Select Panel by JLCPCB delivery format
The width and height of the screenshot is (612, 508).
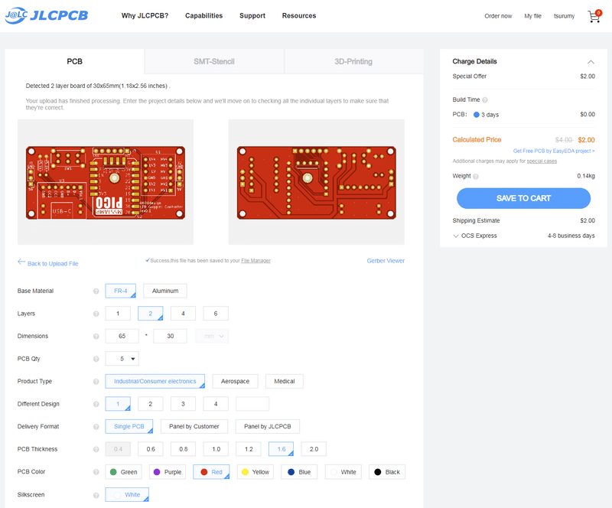pyautogui.click(x=268, y=426)
